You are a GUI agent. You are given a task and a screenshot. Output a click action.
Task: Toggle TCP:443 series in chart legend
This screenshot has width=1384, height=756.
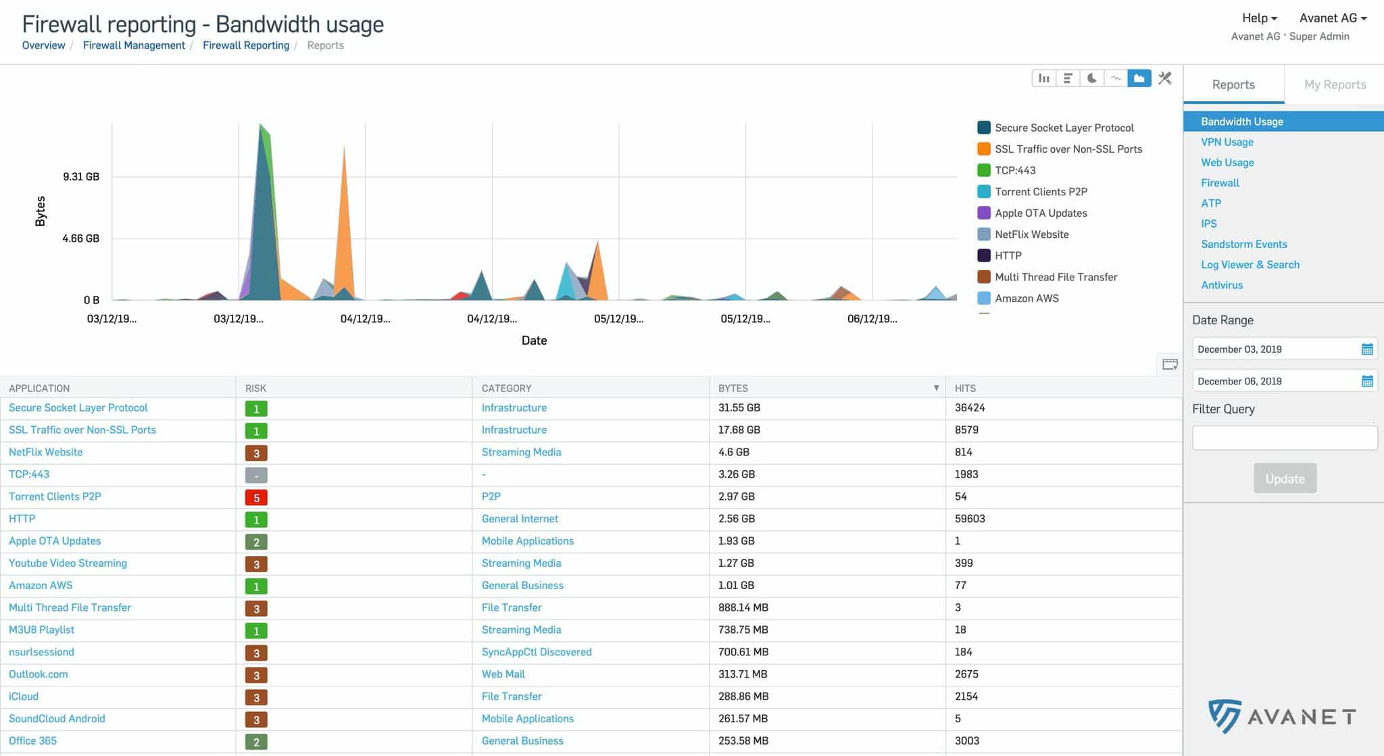point(1014,170)
